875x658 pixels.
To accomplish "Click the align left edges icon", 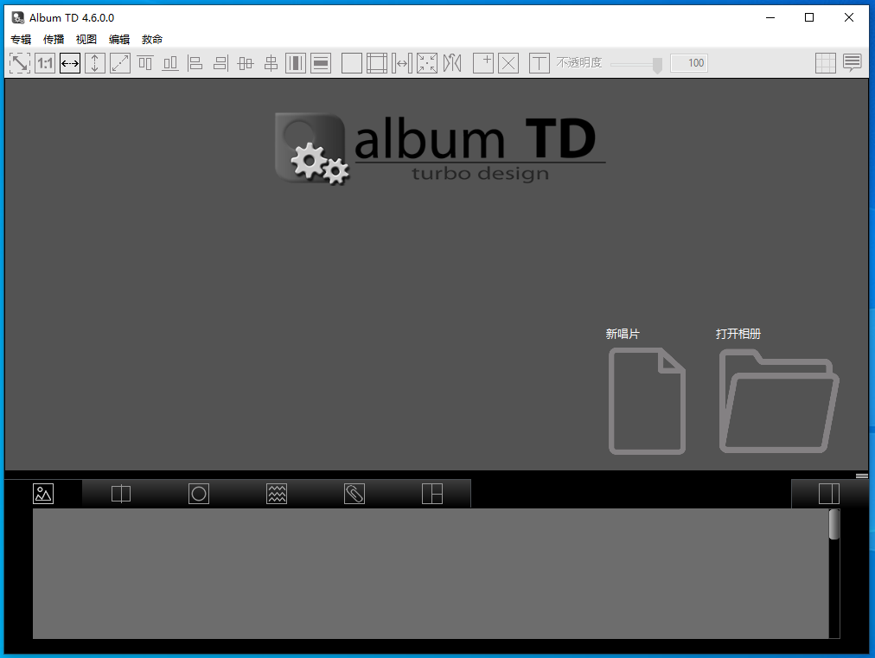I will pos(195,63).
